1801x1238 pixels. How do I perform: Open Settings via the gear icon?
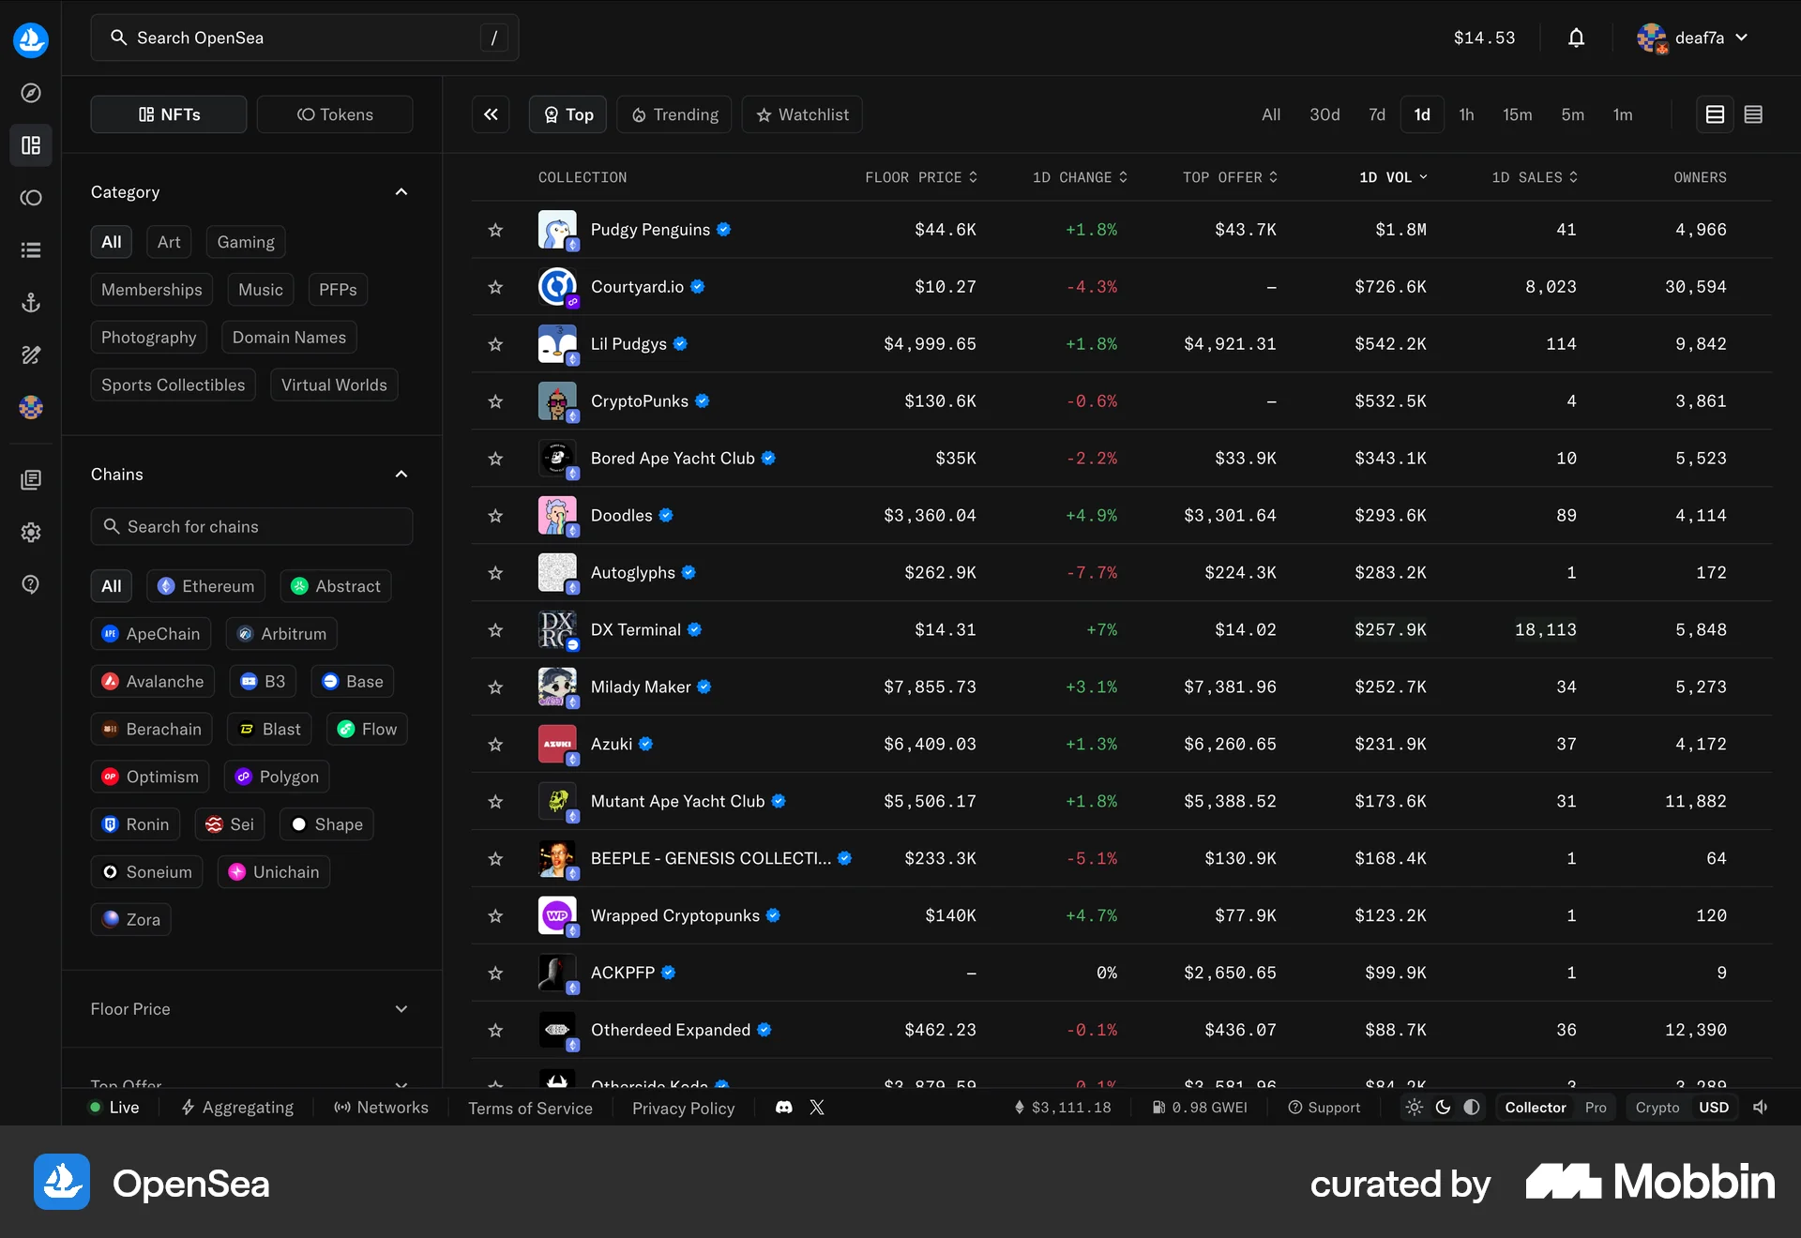click(x=31, y=532)
